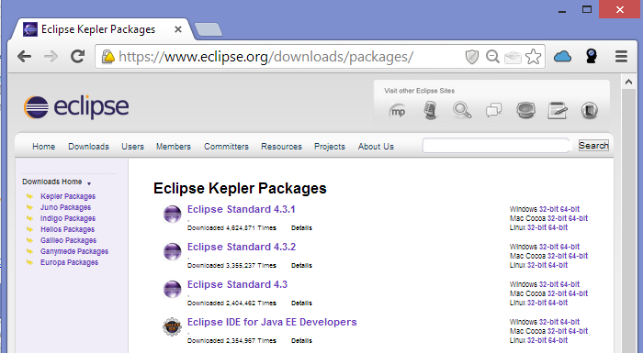Bookmark page with the star icon
The height and width of the screenshot is (353, 643).
[533, 57]
